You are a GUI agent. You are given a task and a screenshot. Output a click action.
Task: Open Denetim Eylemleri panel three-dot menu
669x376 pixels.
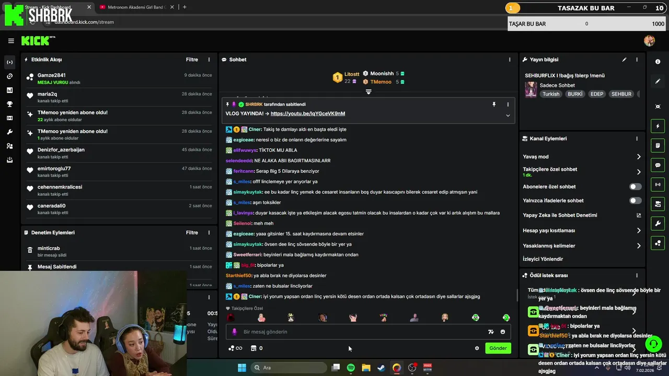click(209, 232)
